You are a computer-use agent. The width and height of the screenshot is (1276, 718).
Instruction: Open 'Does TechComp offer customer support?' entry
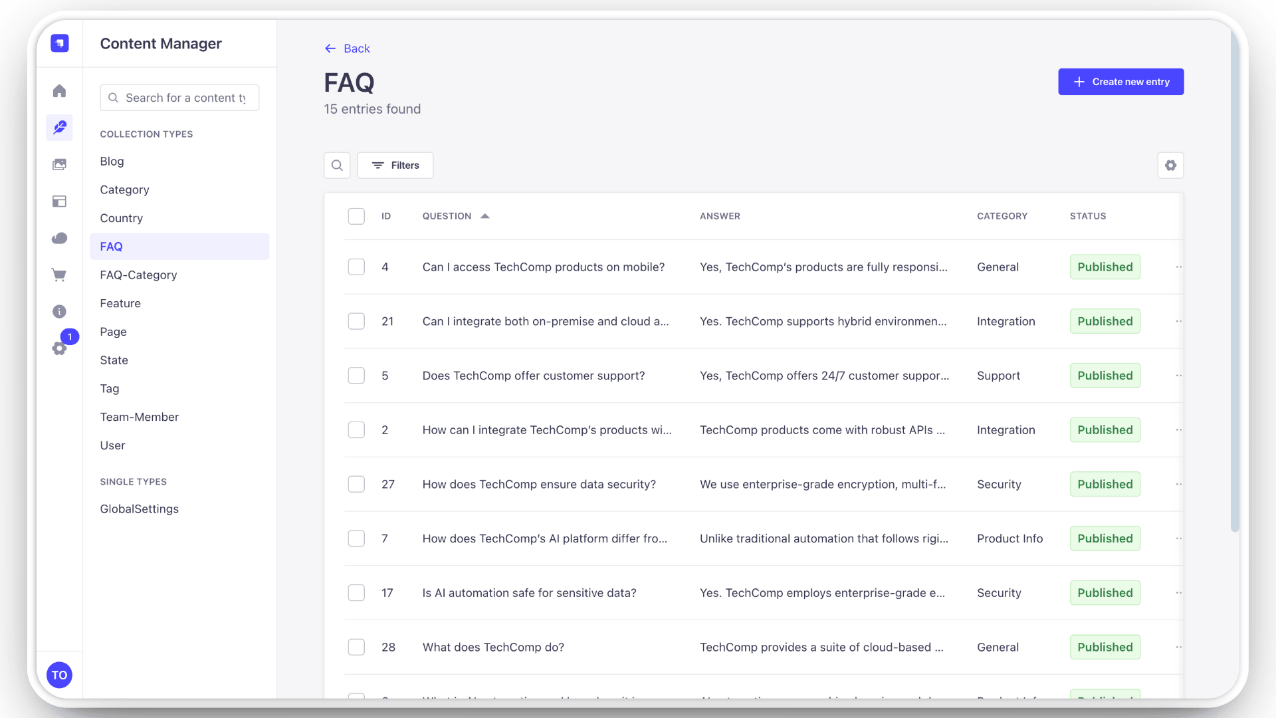click(534, 376)
